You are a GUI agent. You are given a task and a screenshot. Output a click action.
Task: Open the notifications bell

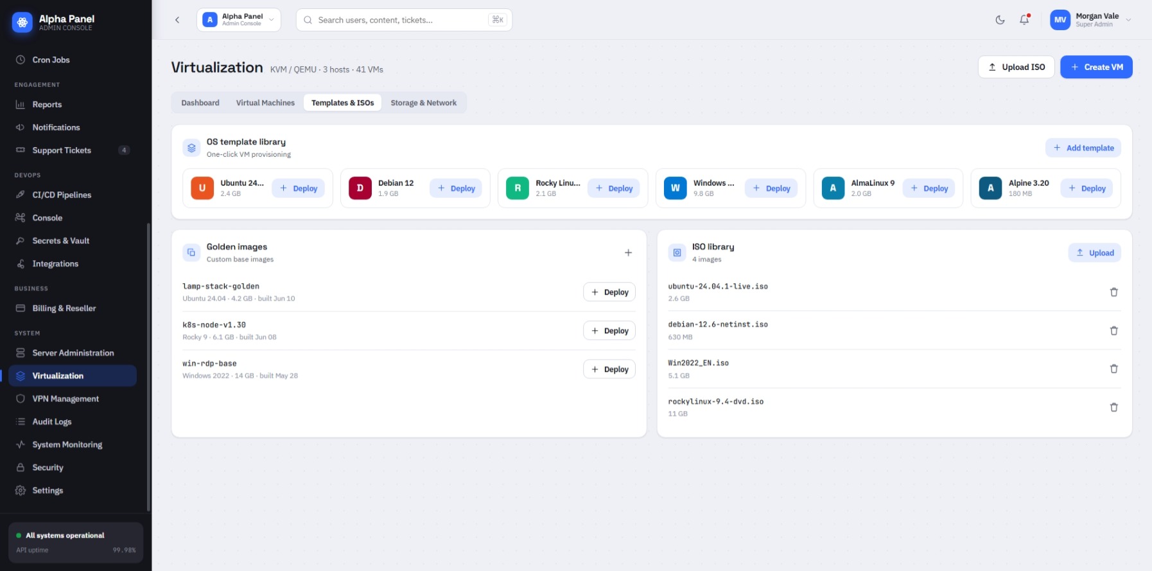[1024, 20]
